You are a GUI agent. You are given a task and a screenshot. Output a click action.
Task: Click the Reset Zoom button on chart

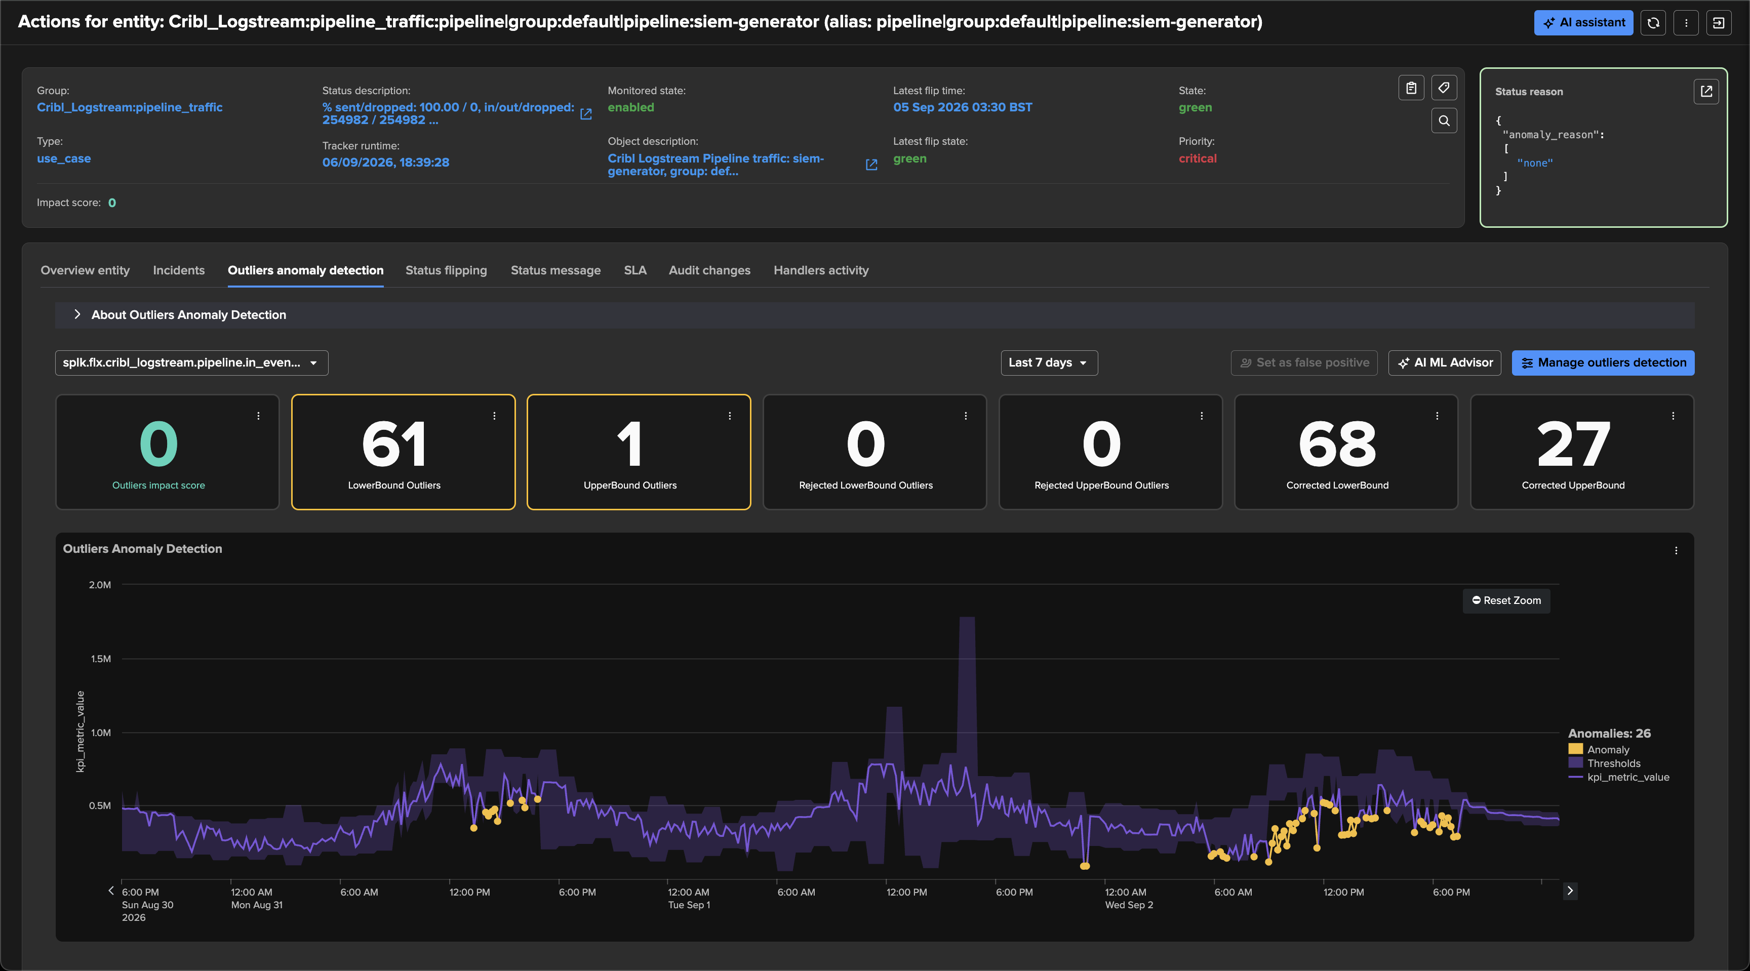[x=1506, y=600]
